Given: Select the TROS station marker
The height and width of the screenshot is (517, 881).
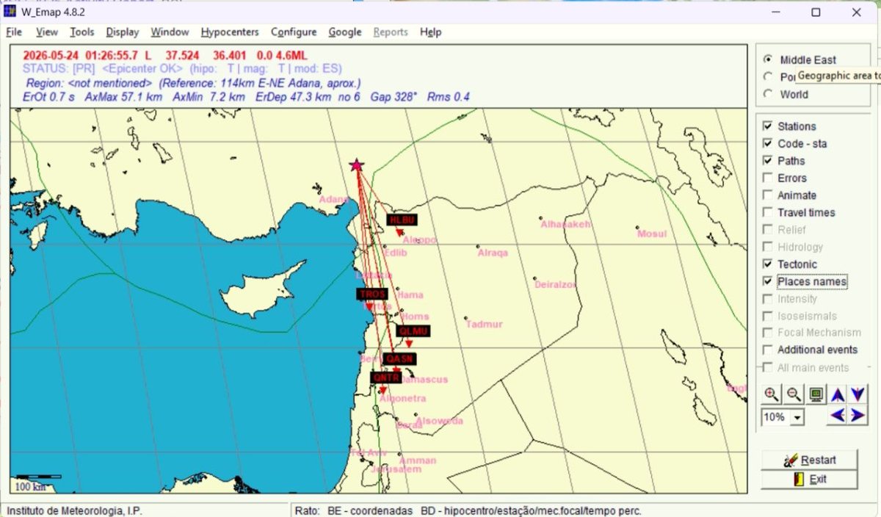Looking at the screenshot, I should tap(371, 294).
